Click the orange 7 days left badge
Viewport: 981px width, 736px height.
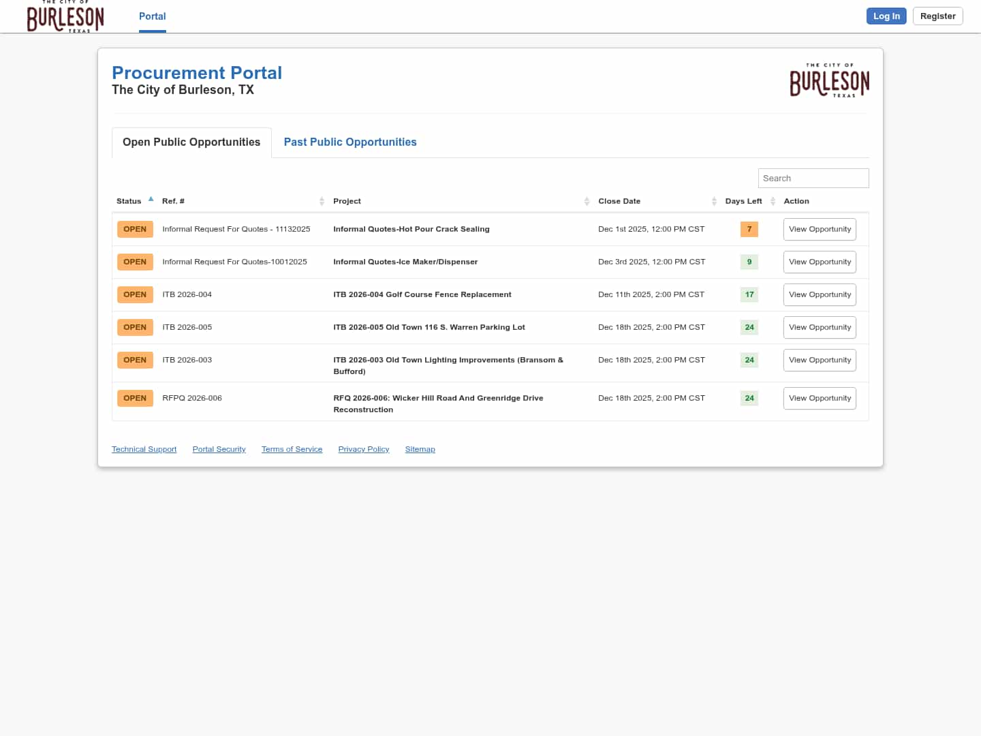coord(749,230)
